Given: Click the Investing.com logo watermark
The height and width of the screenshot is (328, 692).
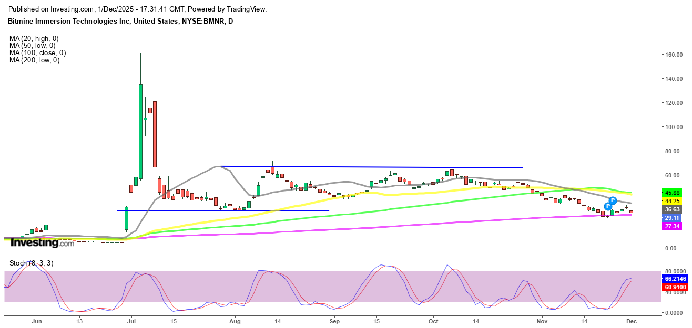Looking at the screenshot, I should tap(42, 242).
